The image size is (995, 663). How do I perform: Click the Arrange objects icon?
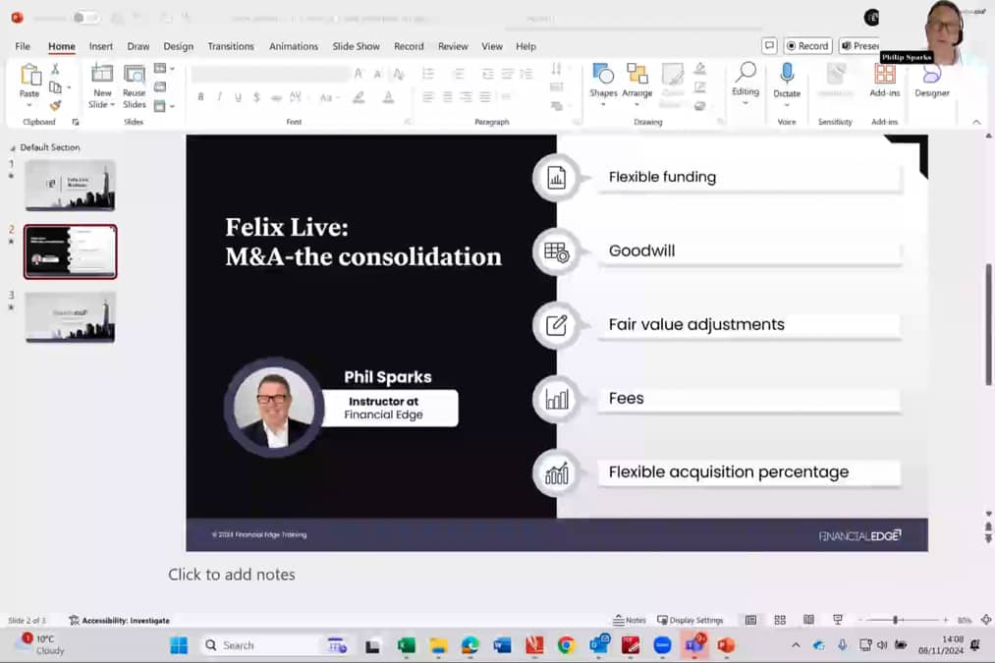coord(637,73)
